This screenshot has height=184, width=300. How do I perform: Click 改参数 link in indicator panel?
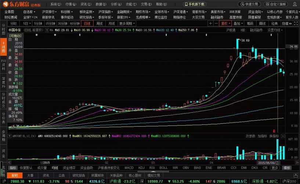[x=250, y=136]
